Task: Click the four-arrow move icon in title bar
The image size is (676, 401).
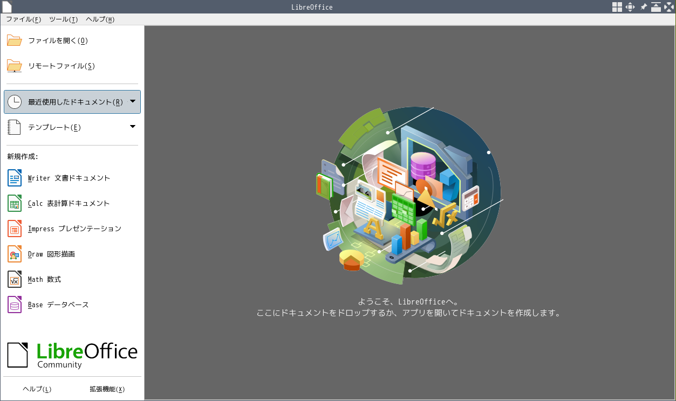Action: click(x=630, y=7)
